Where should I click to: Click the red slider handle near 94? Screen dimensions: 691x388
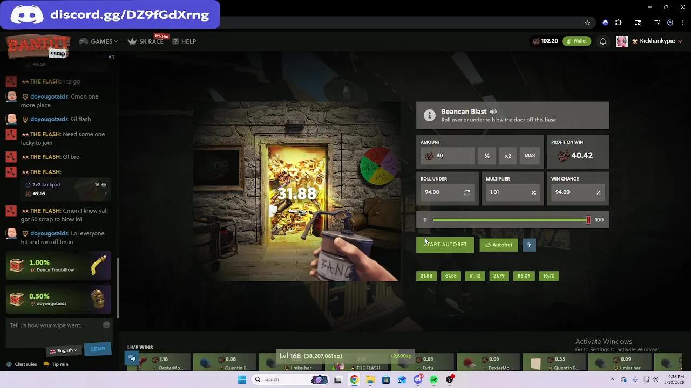pos(588,219)
